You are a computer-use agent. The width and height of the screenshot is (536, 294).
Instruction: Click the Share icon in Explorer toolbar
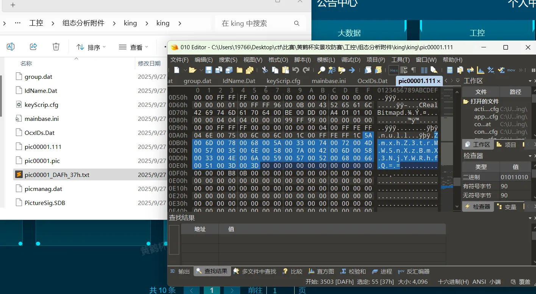[x=33, y=47]
